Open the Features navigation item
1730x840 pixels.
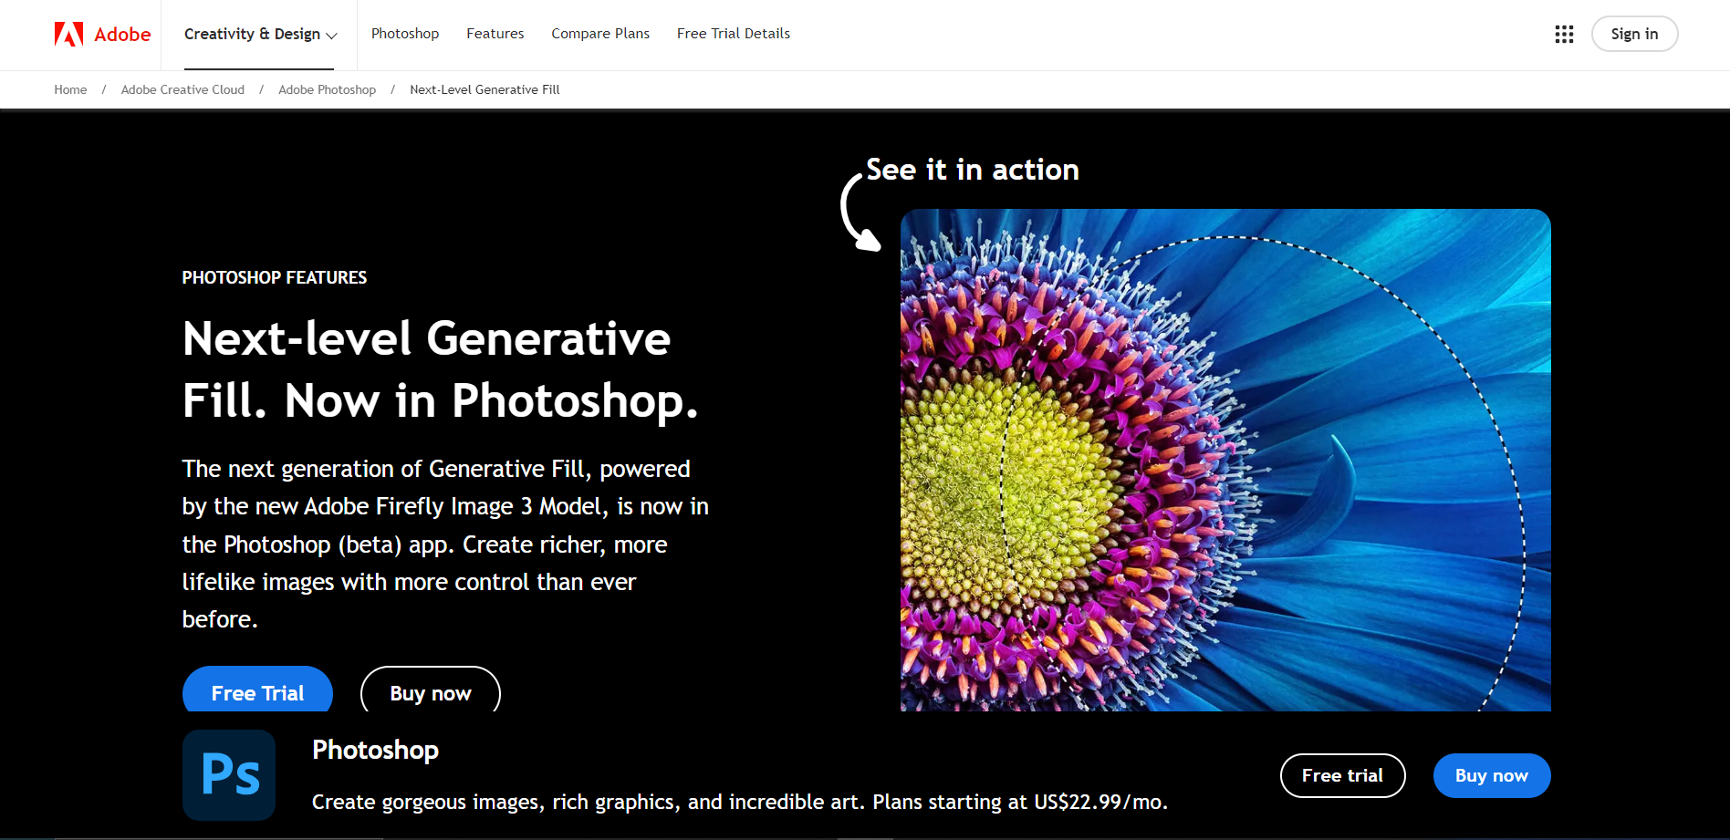495,34
